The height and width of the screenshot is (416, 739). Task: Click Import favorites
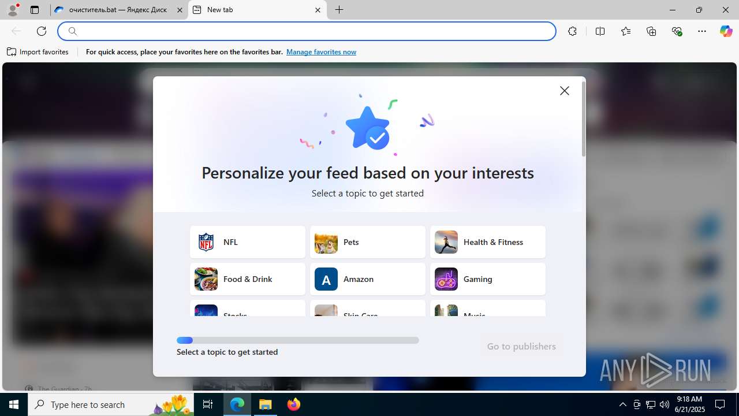click(38, 52)
